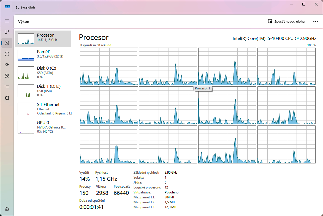Switch to GPU 0 statistics
This screenshot has width=323, height=216.
pyautogui.click(x=44, y=127)
